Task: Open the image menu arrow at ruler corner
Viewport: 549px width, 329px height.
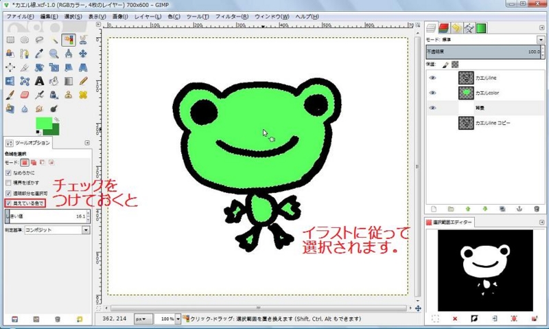Action: click(x=98, y=25)
